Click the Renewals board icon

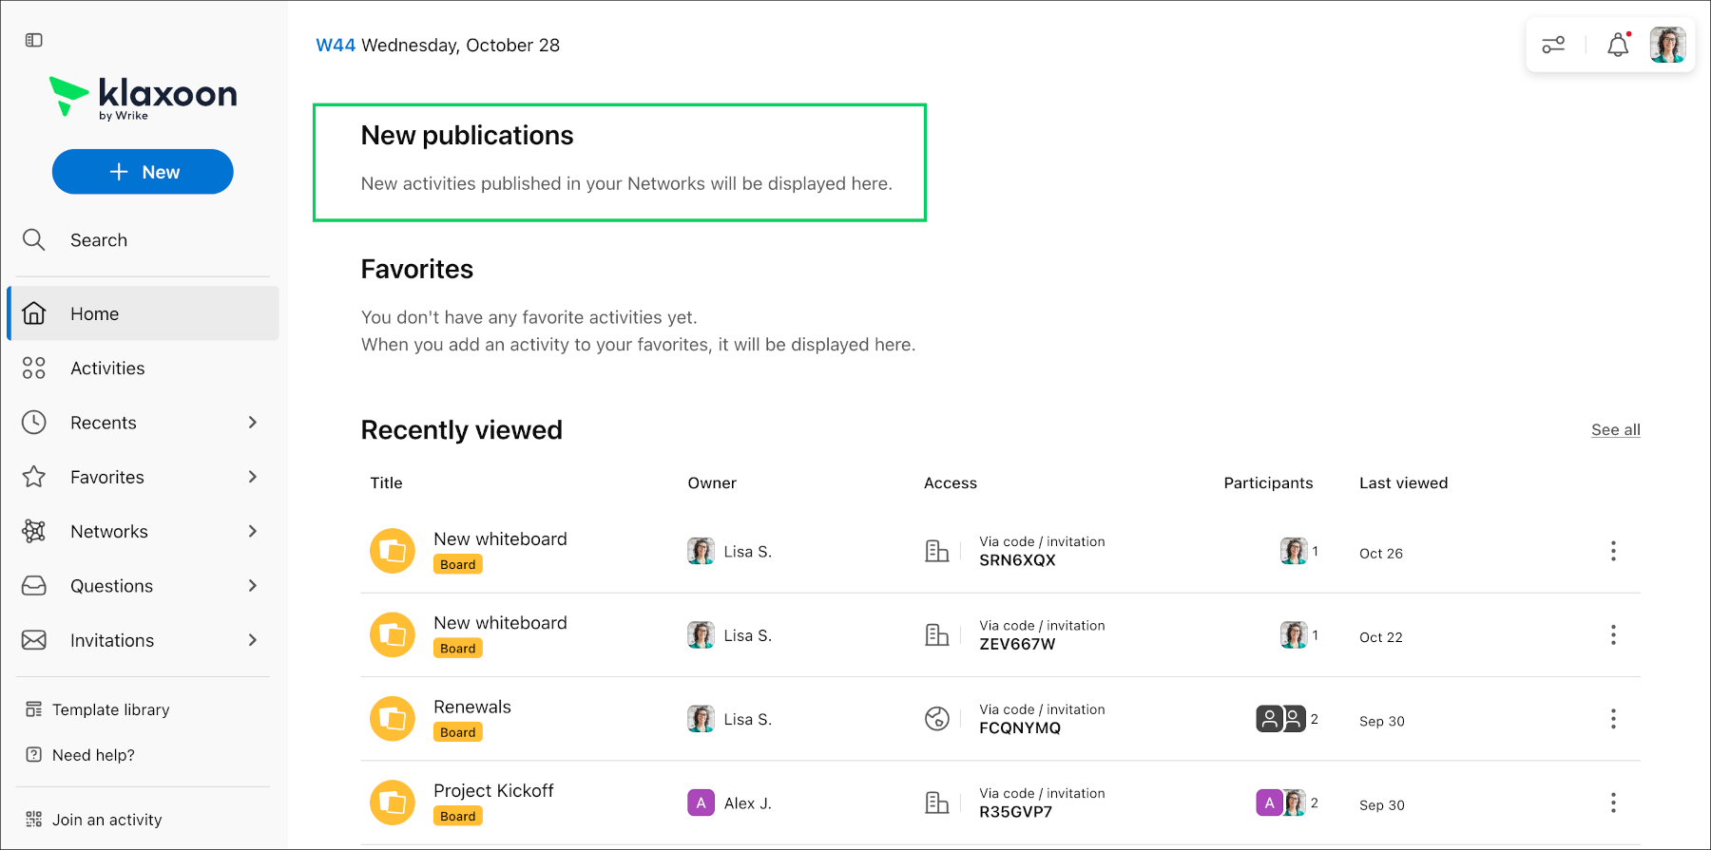(x=393, y=719)
